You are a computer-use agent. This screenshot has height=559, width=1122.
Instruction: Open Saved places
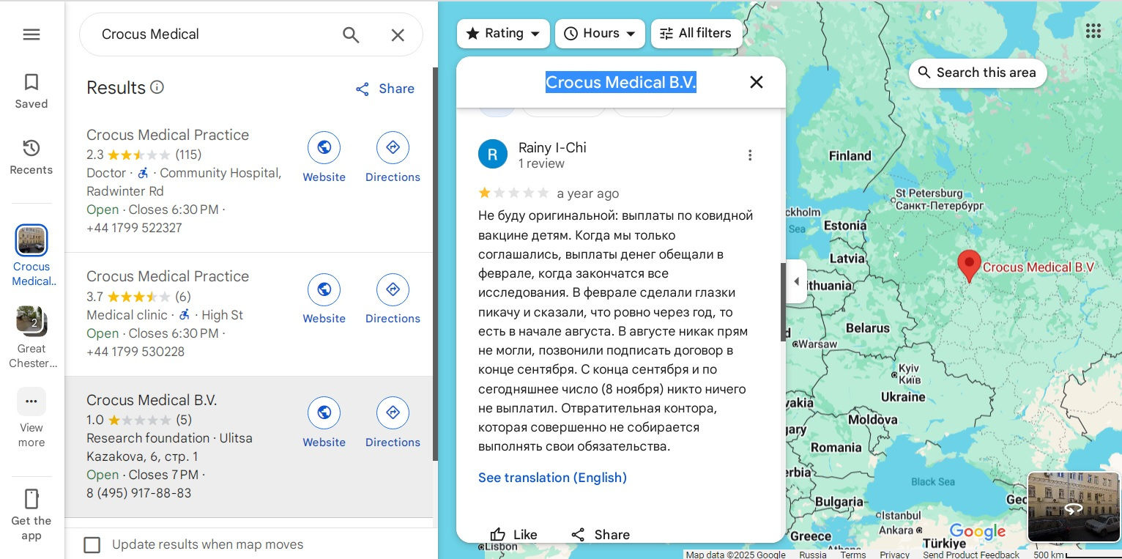coord(31,91)
